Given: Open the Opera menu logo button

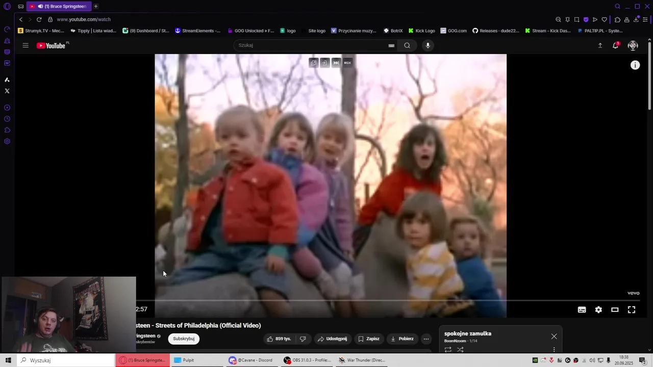Looking at the screenshot, I should [x=7, y=7].
